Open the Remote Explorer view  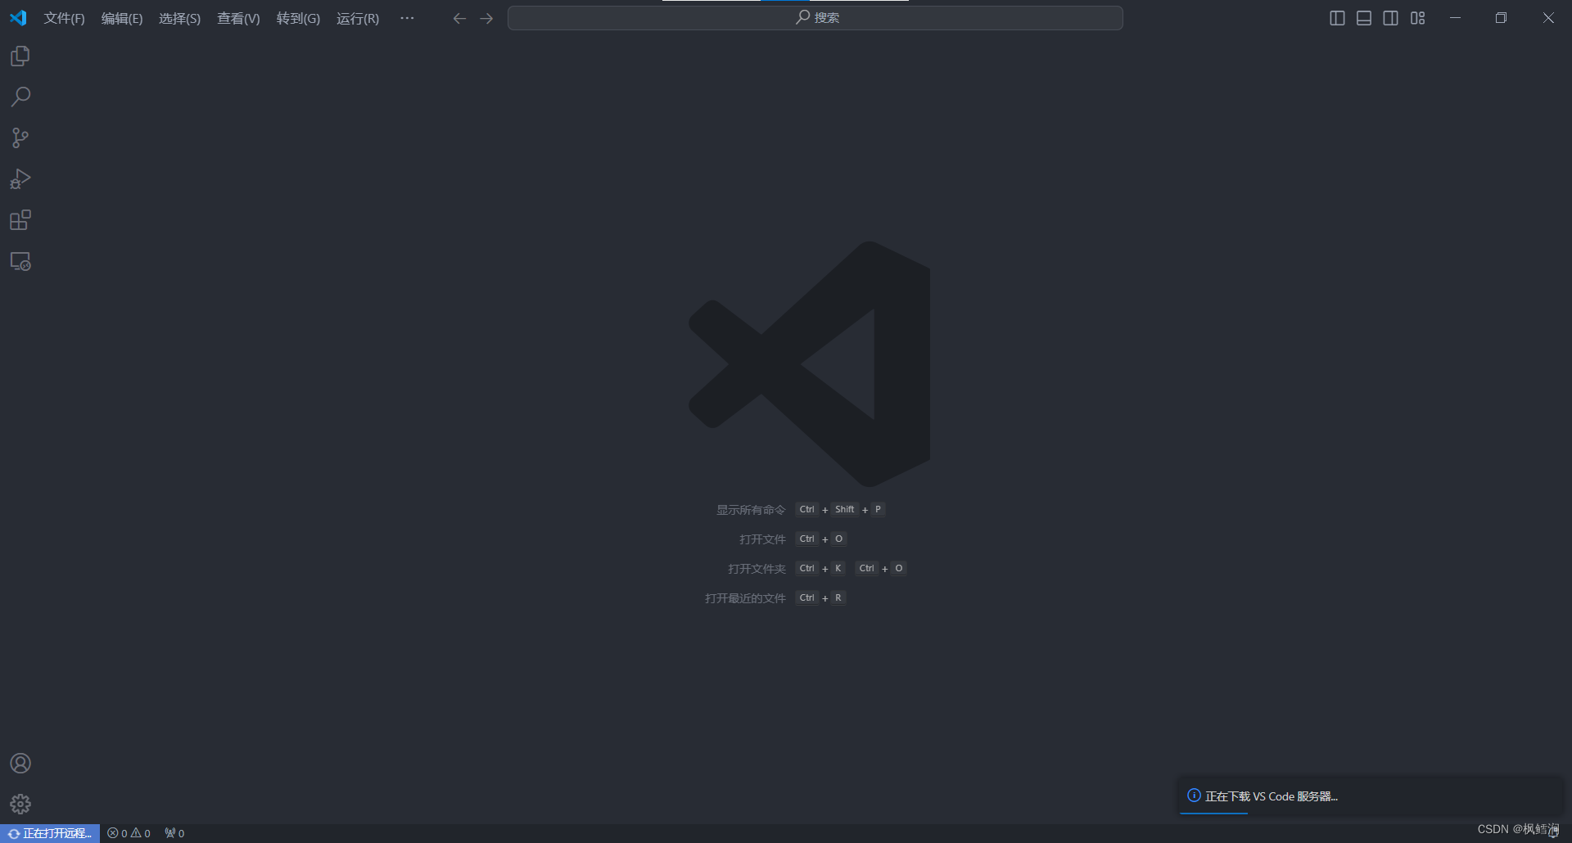point(20,261)
